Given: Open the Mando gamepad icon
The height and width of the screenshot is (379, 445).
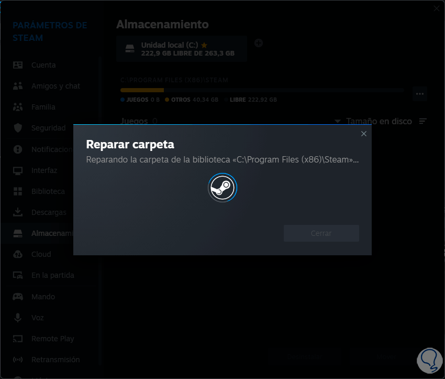Looking at the screenshot, I should point(18,297).
